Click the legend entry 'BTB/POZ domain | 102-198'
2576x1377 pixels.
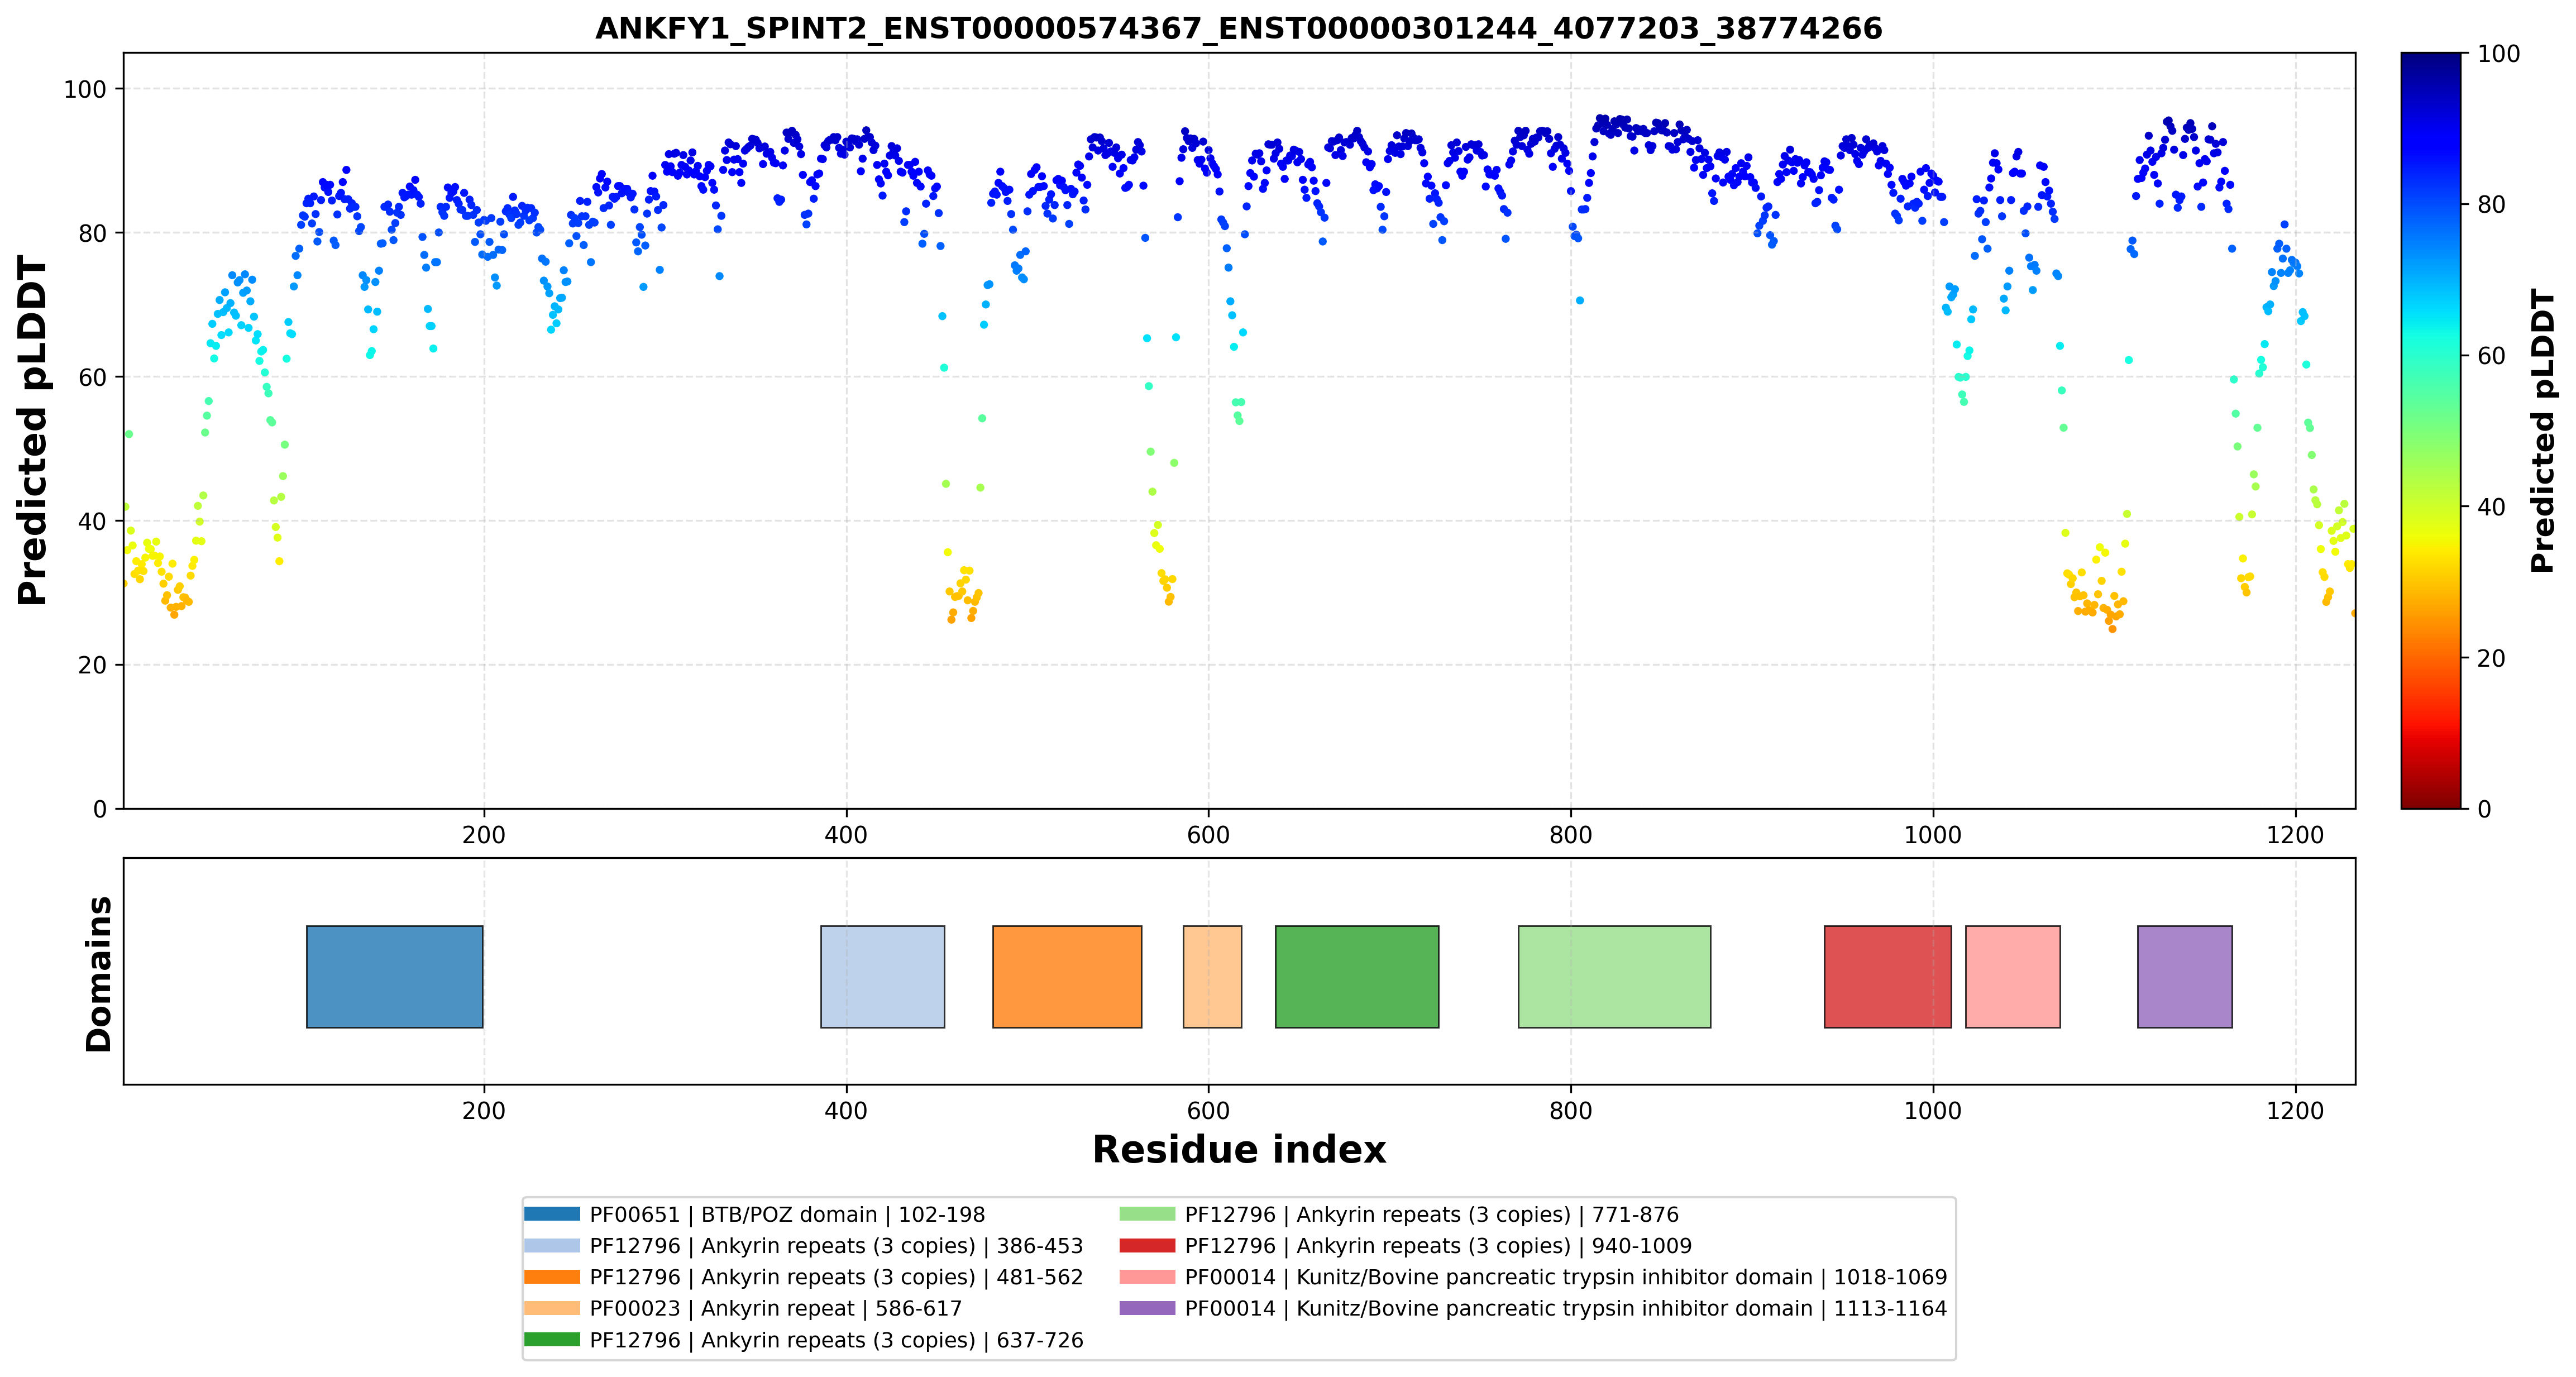(x=787, y=1214)
